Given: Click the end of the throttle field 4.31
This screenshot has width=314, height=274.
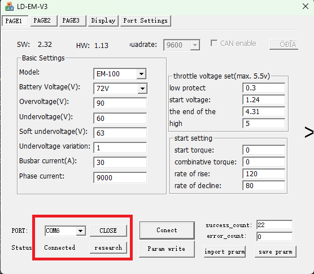Looking at the screenshot, I should [264, 111].
